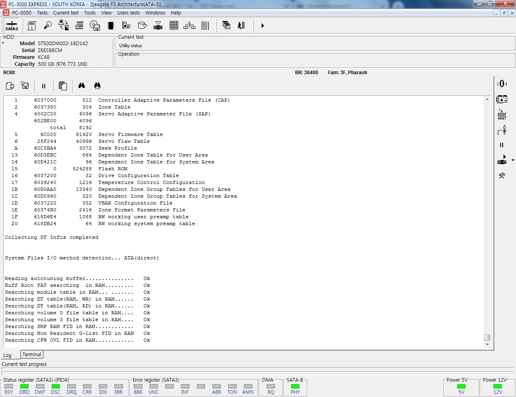Click the binoculars with dots find-next icon

[97, 86]
